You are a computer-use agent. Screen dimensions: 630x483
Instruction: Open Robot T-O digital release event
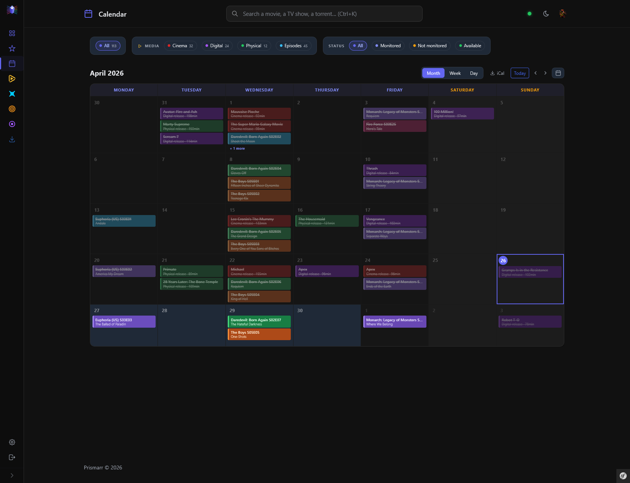530,322
